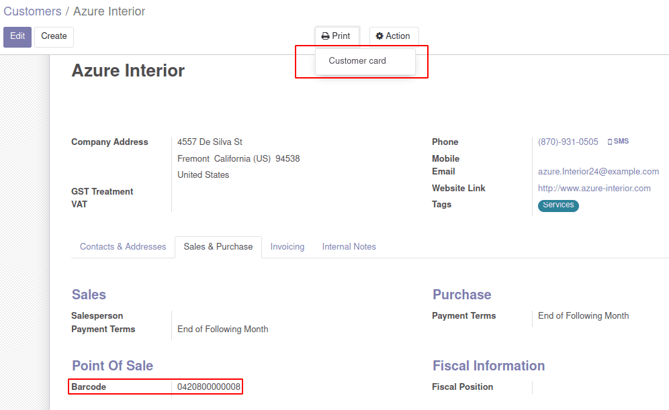Click the Azure Interior breadcrumb text
The height and width of the screenshot is (410, 669).
coord(109,11)
